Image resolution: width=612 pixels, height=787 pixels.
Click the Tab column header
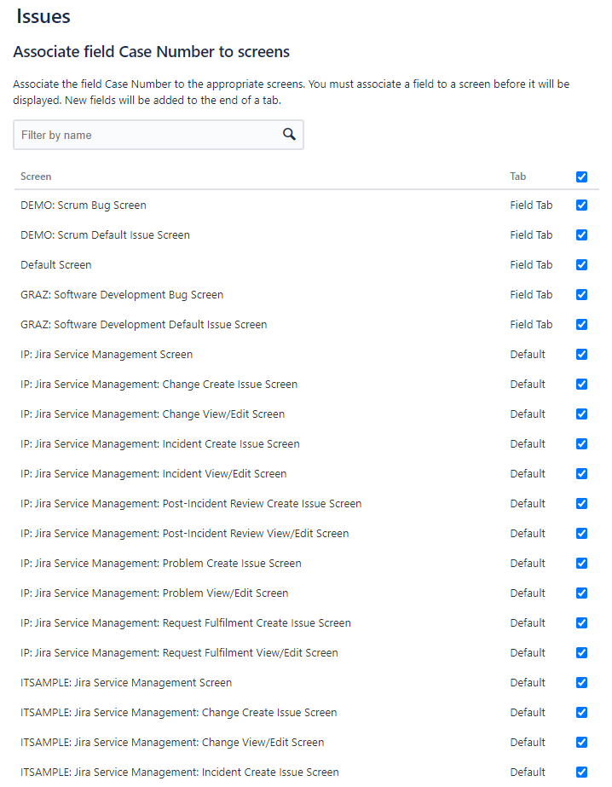517,176
